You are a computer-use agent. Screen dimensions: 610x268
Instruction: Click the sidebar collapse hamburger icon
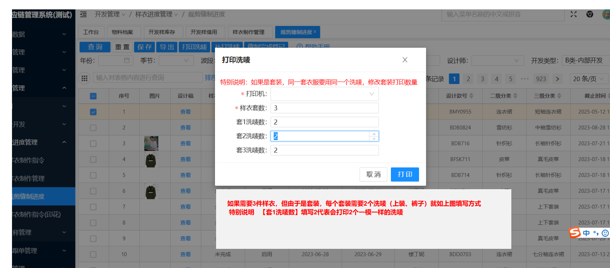(x=84, y=14)
